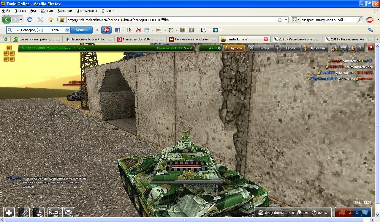The height and width of the screenshot is (222, 380).
Task: Click the stacked crates icon in the game corner
Action: [9, 53]
